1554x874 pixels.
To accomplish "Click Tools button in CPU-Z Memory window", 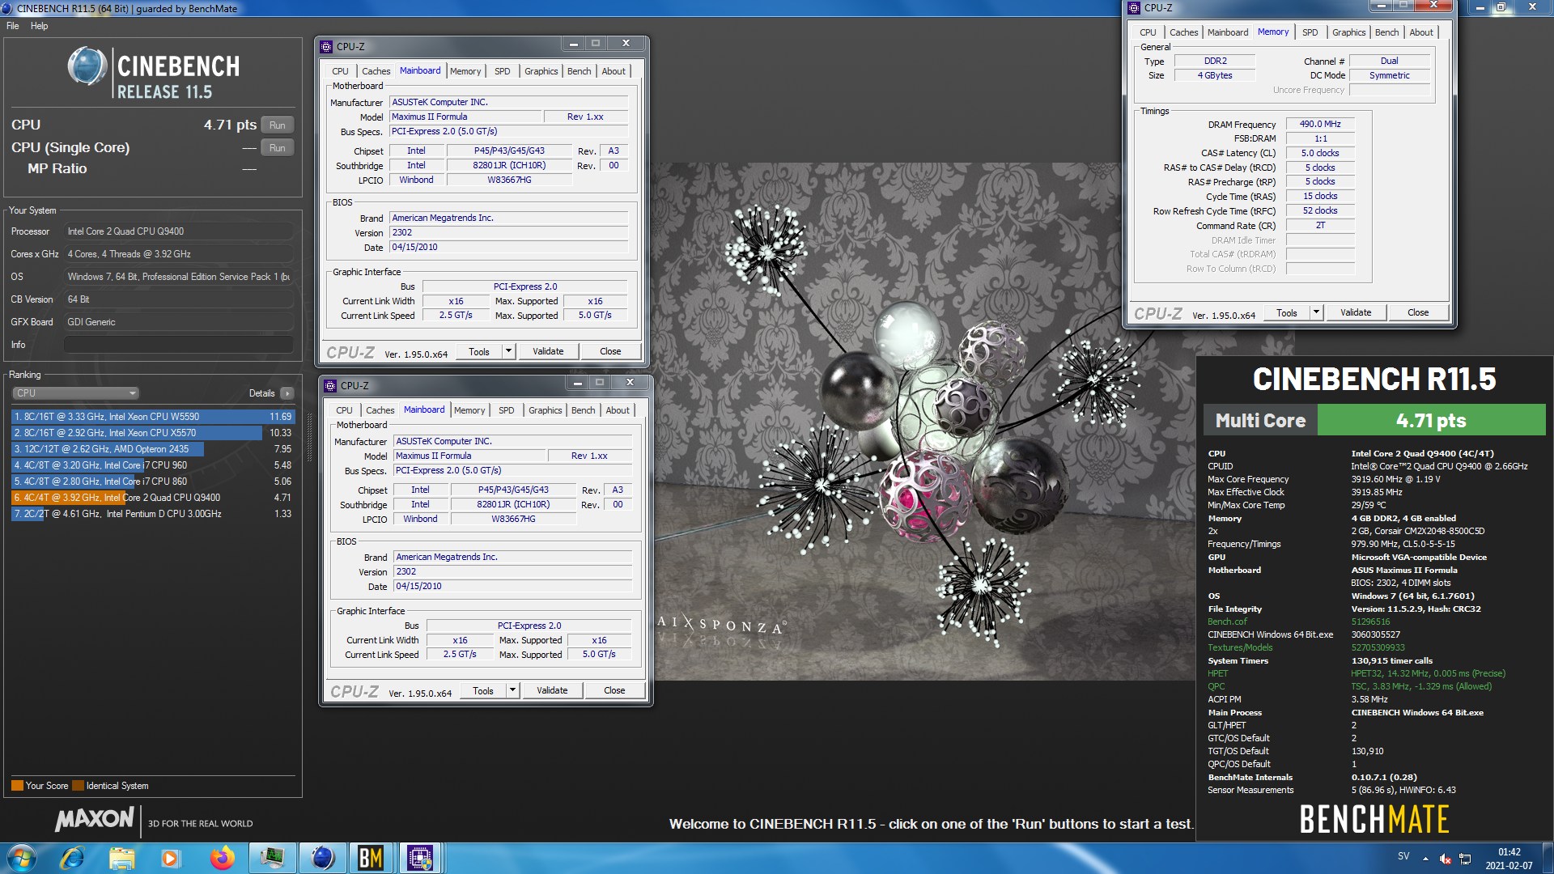I will pyautogui.click(x=1287, y=312).
